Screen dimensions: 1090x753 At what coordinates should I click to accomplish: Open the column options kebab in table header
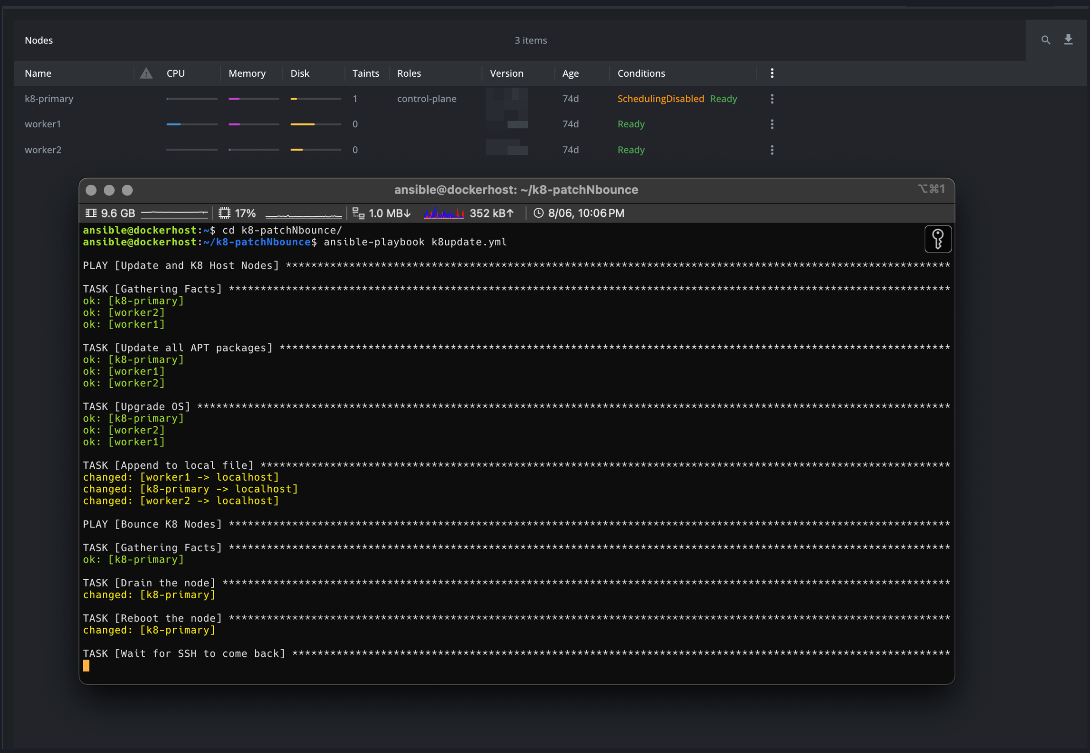(x=772, y=73)
